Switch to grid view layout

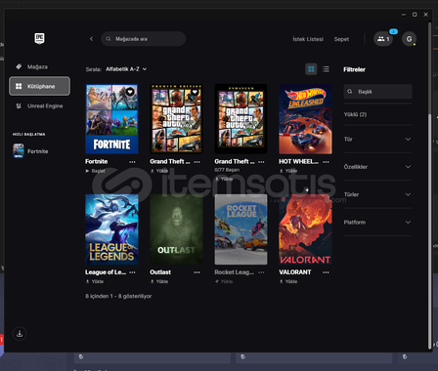pyautogui.click(x=311, y=69)
